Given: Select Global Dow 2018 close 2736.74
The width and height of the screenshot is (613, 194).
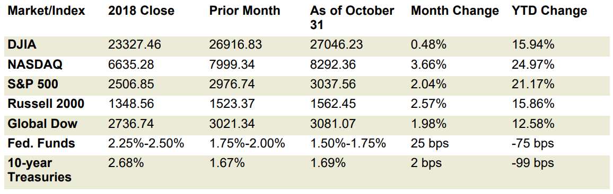Looking at the screenshot, I should (131, 124).
